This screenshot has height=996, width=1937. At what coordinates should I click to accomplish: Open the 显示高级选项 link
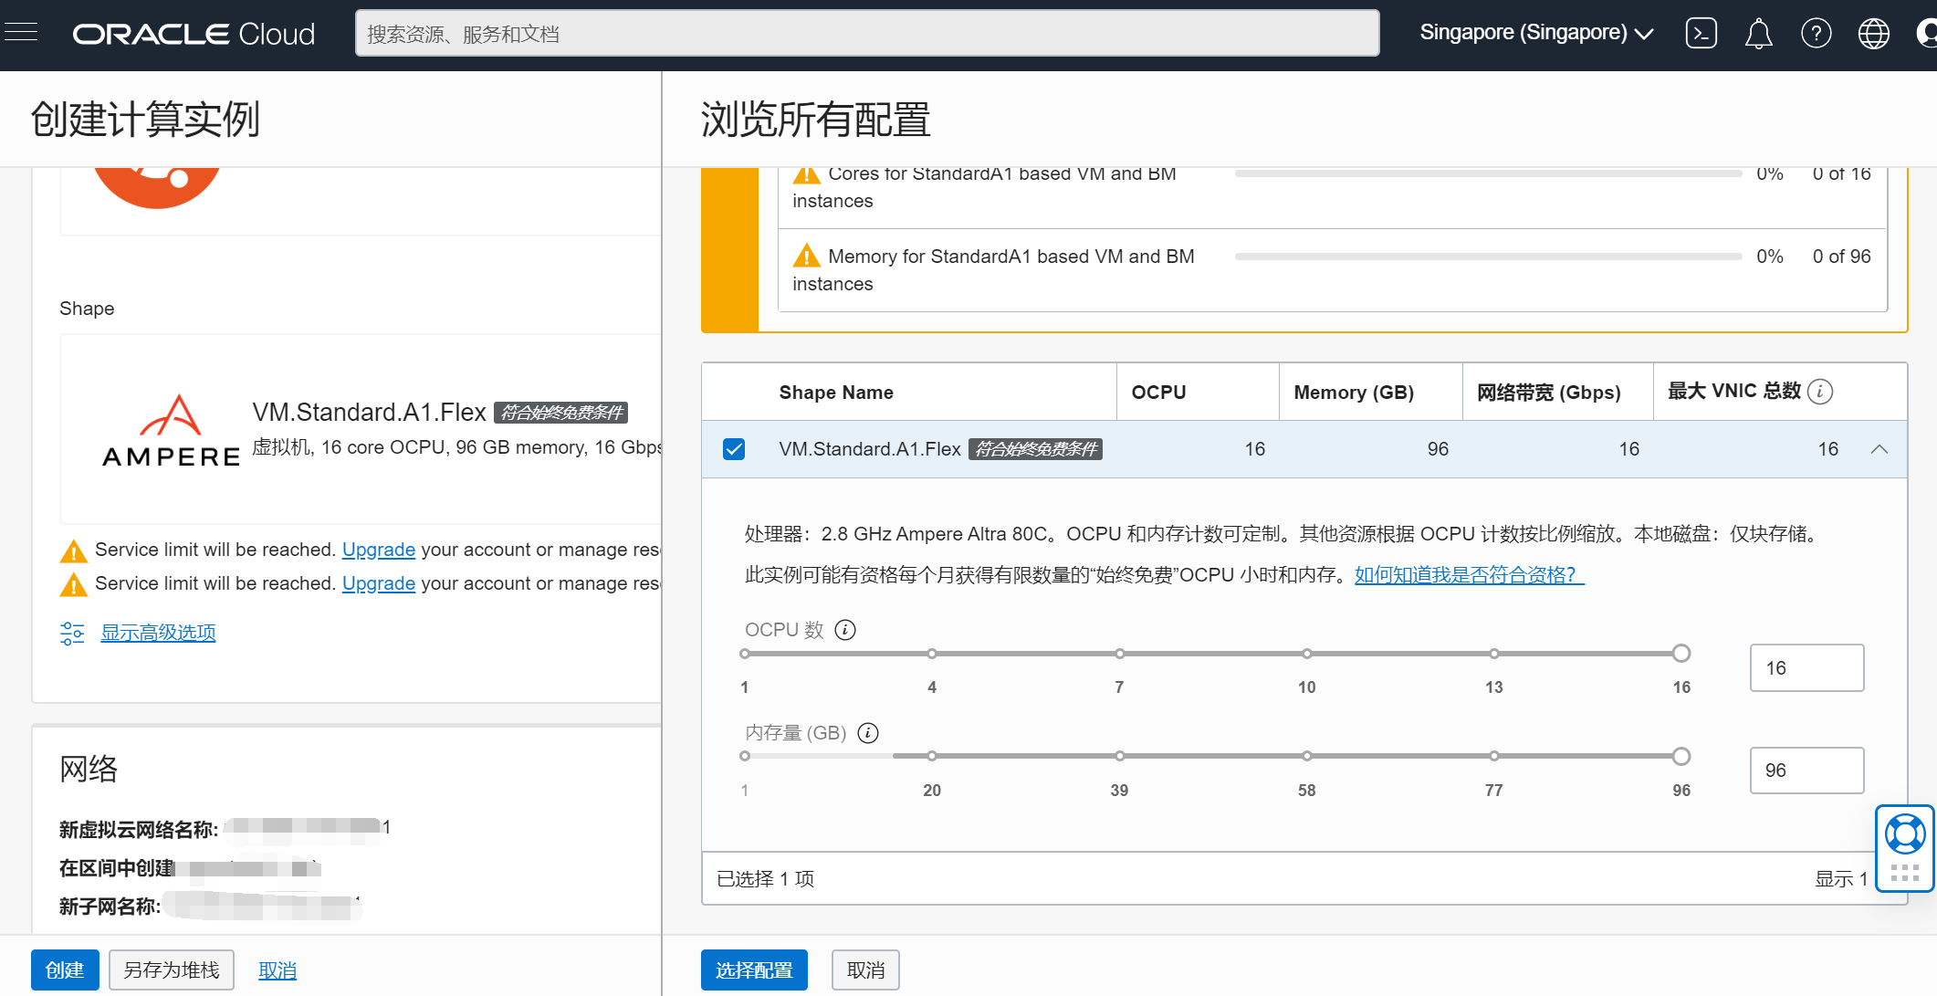point(158,633)
